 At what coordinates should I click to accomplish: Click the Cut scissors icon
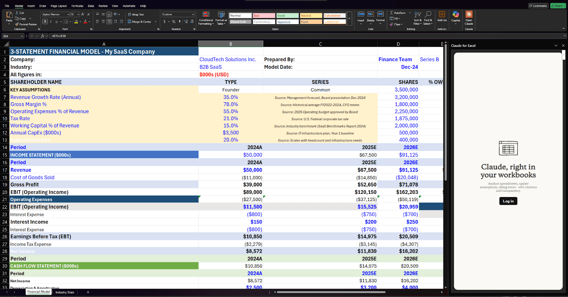(17, 13)
